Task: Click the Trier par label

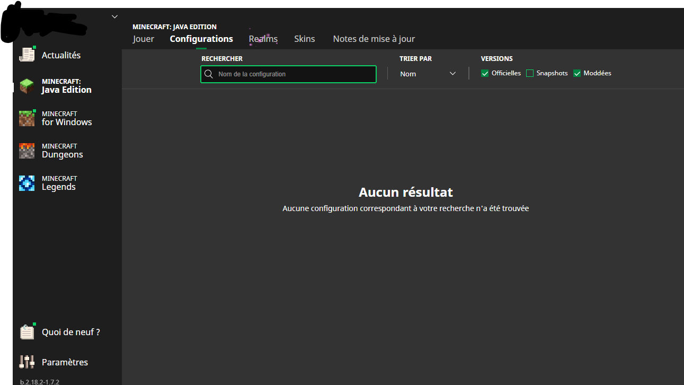Action: point(416,59)
